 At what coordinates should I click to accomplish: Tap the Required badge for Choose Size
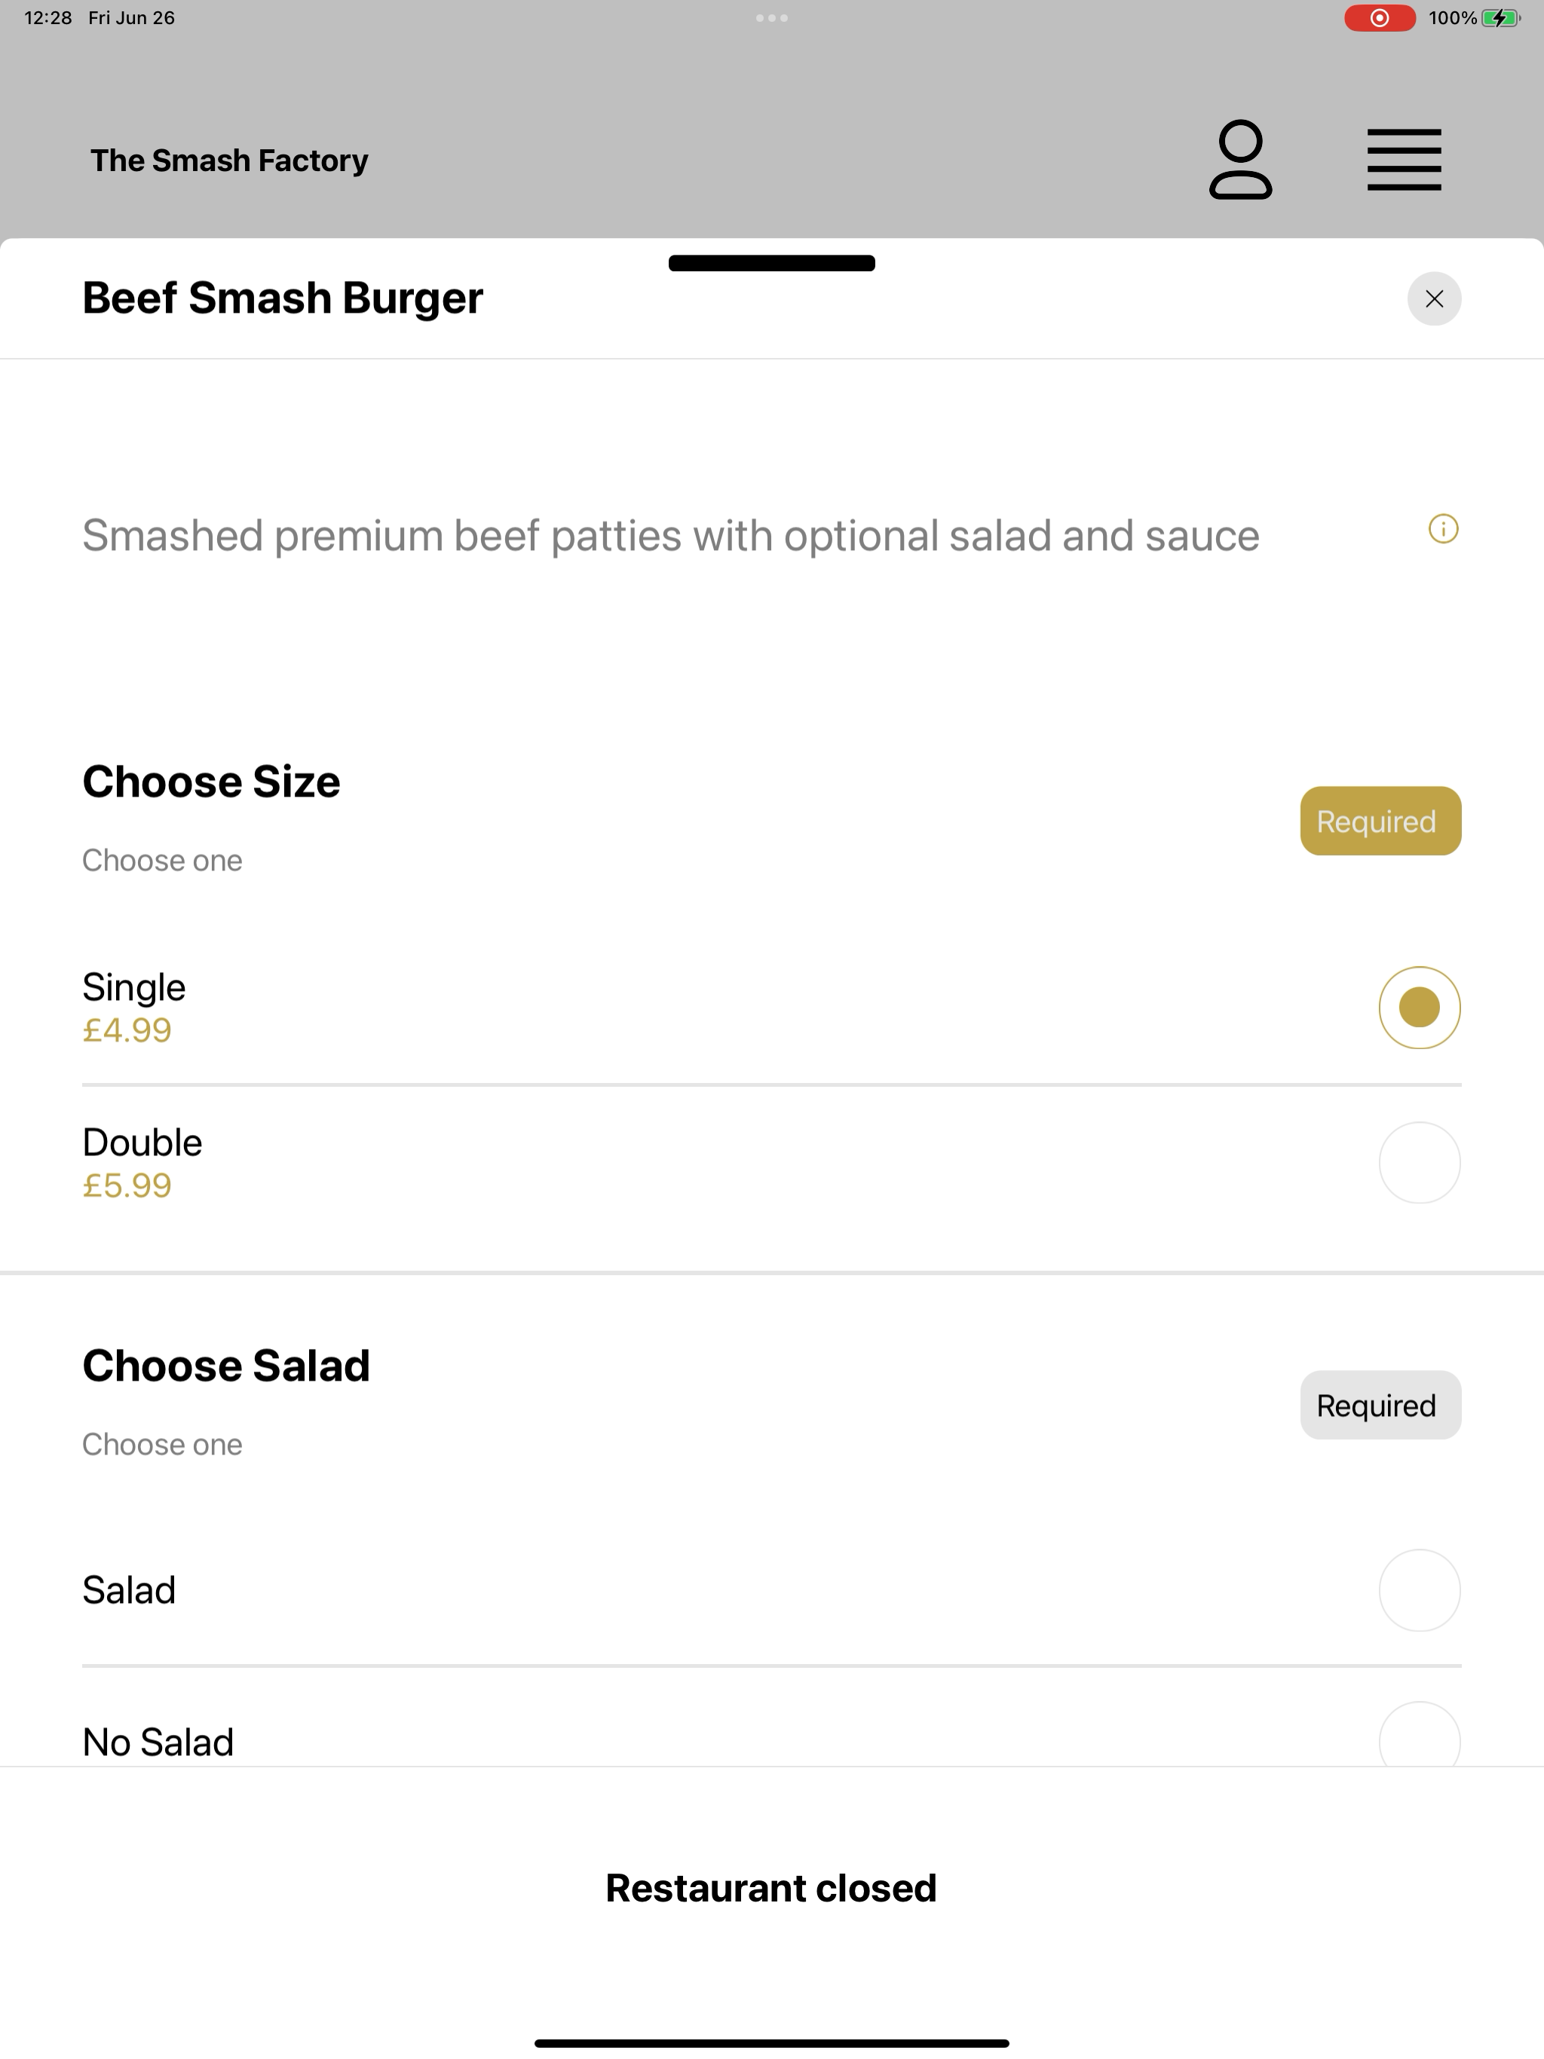click(x=1380, y=821)
